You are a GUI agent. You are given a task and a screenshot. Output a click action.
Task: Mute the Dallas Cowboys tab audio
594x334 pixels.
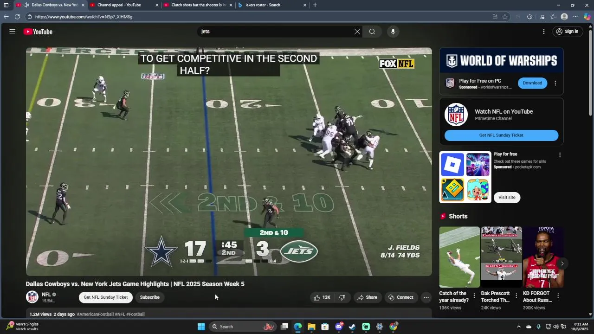click(x=26, y=5)
